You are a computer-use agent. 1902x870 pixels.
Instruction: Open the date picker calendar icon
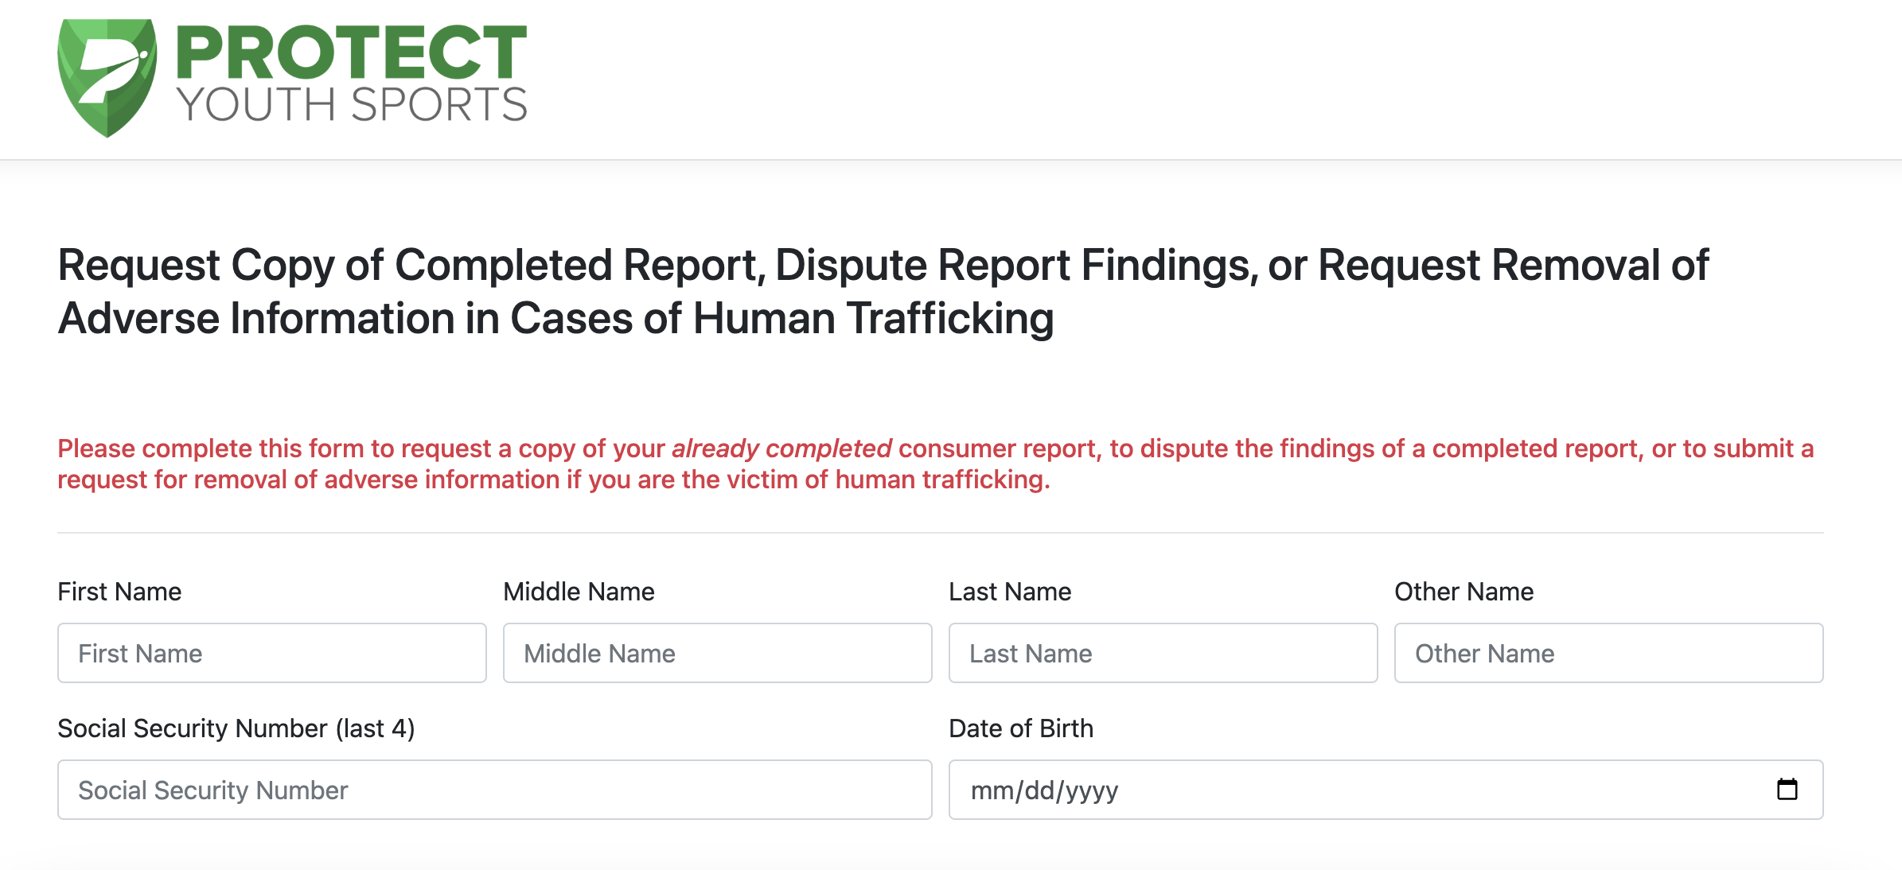pyautogui.click(x=1787, y=789)
